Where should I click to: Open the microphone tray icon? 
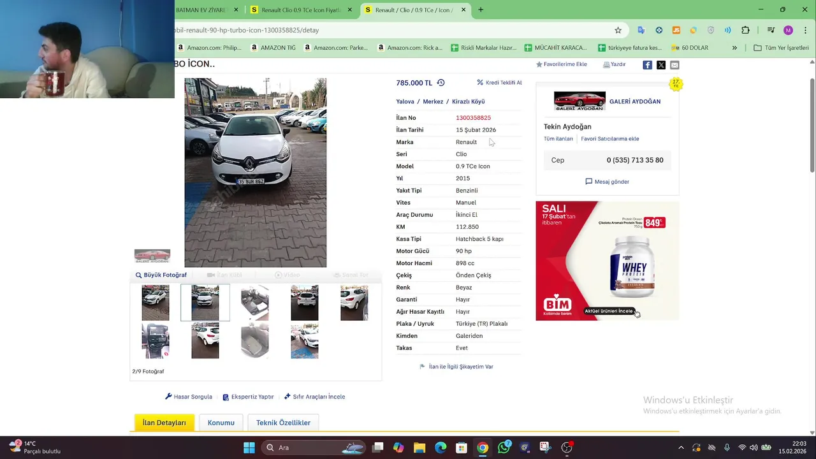click(x=727, y=448)
